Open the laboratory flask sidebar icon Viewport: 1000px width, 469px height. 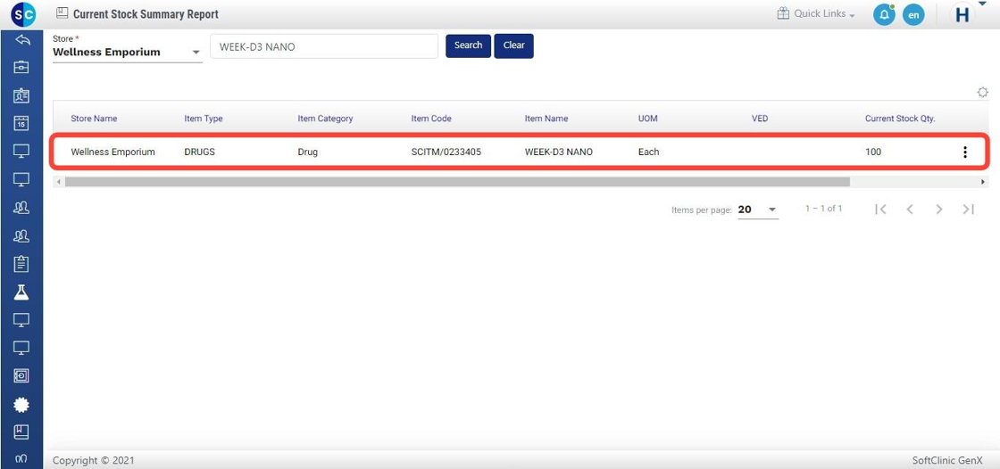[x=21, y=292]
